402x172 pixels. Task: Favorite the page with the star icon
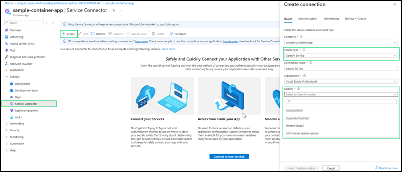tap(114, 10)
